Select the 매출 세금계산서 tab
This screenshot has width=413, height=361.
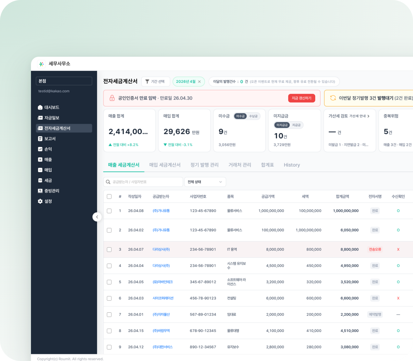click(x=124, y=165)
